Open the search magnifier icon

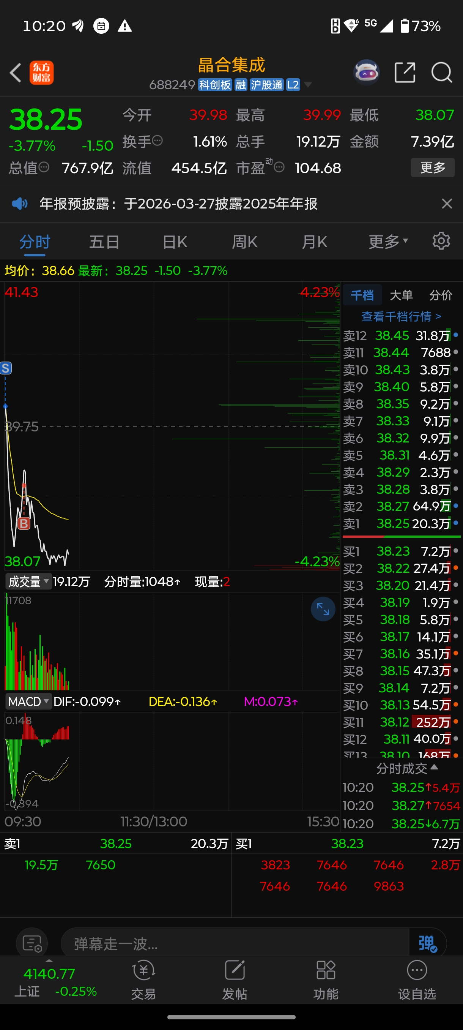pos(441,73)
